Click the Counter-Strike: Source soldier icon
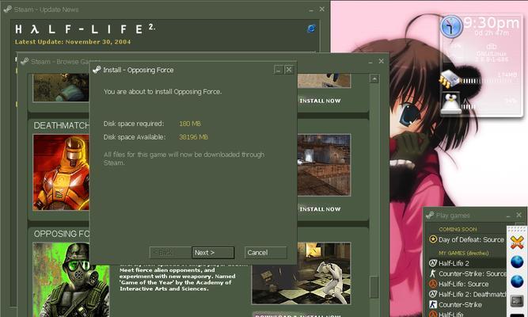The image size is (528, 317). coord(433,273)
